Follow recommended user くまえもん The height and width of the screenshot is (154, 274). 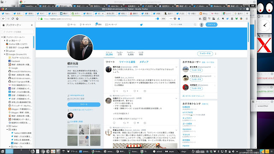[196, 79]
